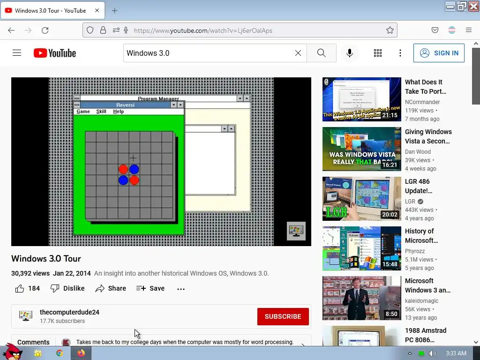Open the Firefox application menu
This screenshot has height=360, width=480.
pyautogui.click(x=469, y=30)
